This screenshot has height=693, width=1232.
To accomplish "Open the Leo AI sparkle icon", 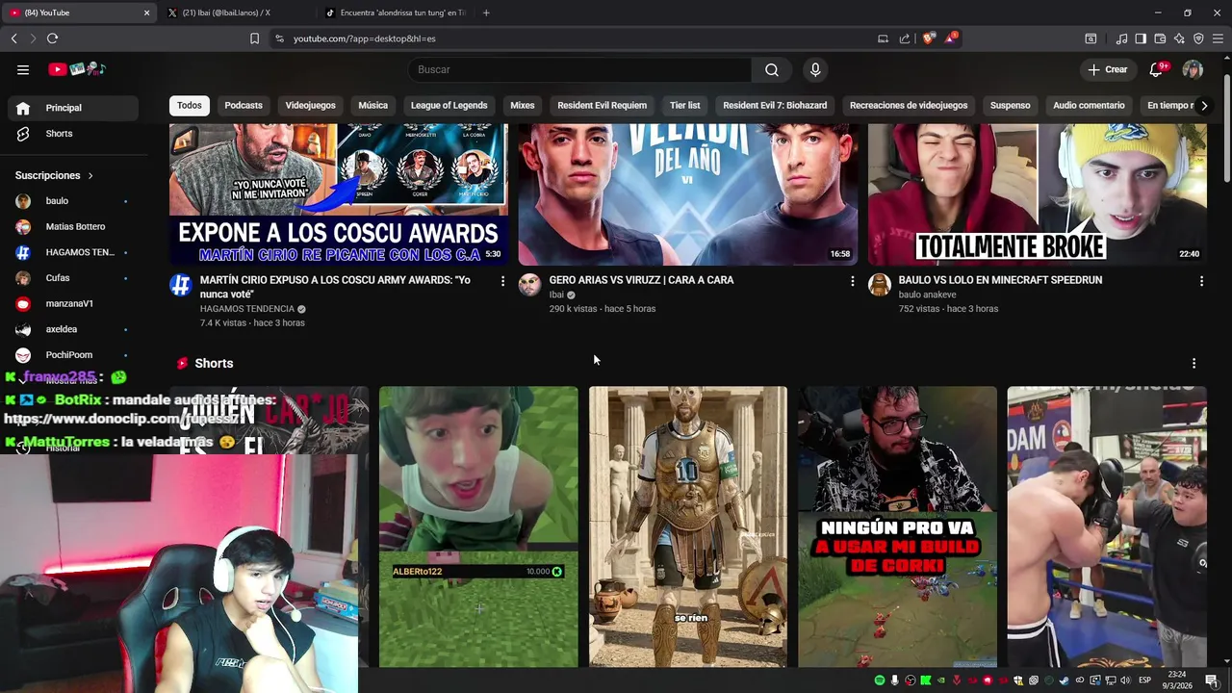I will click(x=1179, y=38).
